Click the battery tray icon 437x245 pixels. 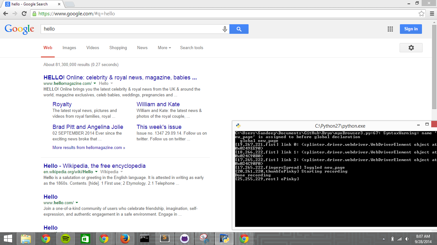393,239
